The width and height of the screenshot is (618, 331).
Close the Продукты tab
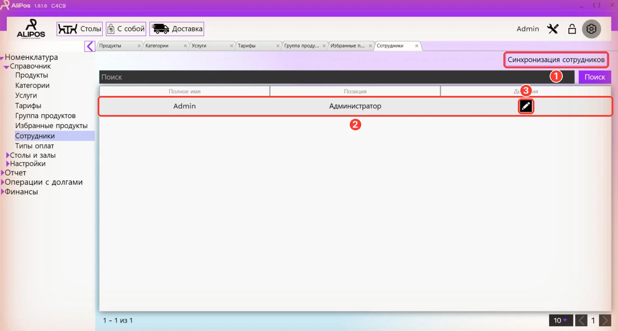pos(139,46)
